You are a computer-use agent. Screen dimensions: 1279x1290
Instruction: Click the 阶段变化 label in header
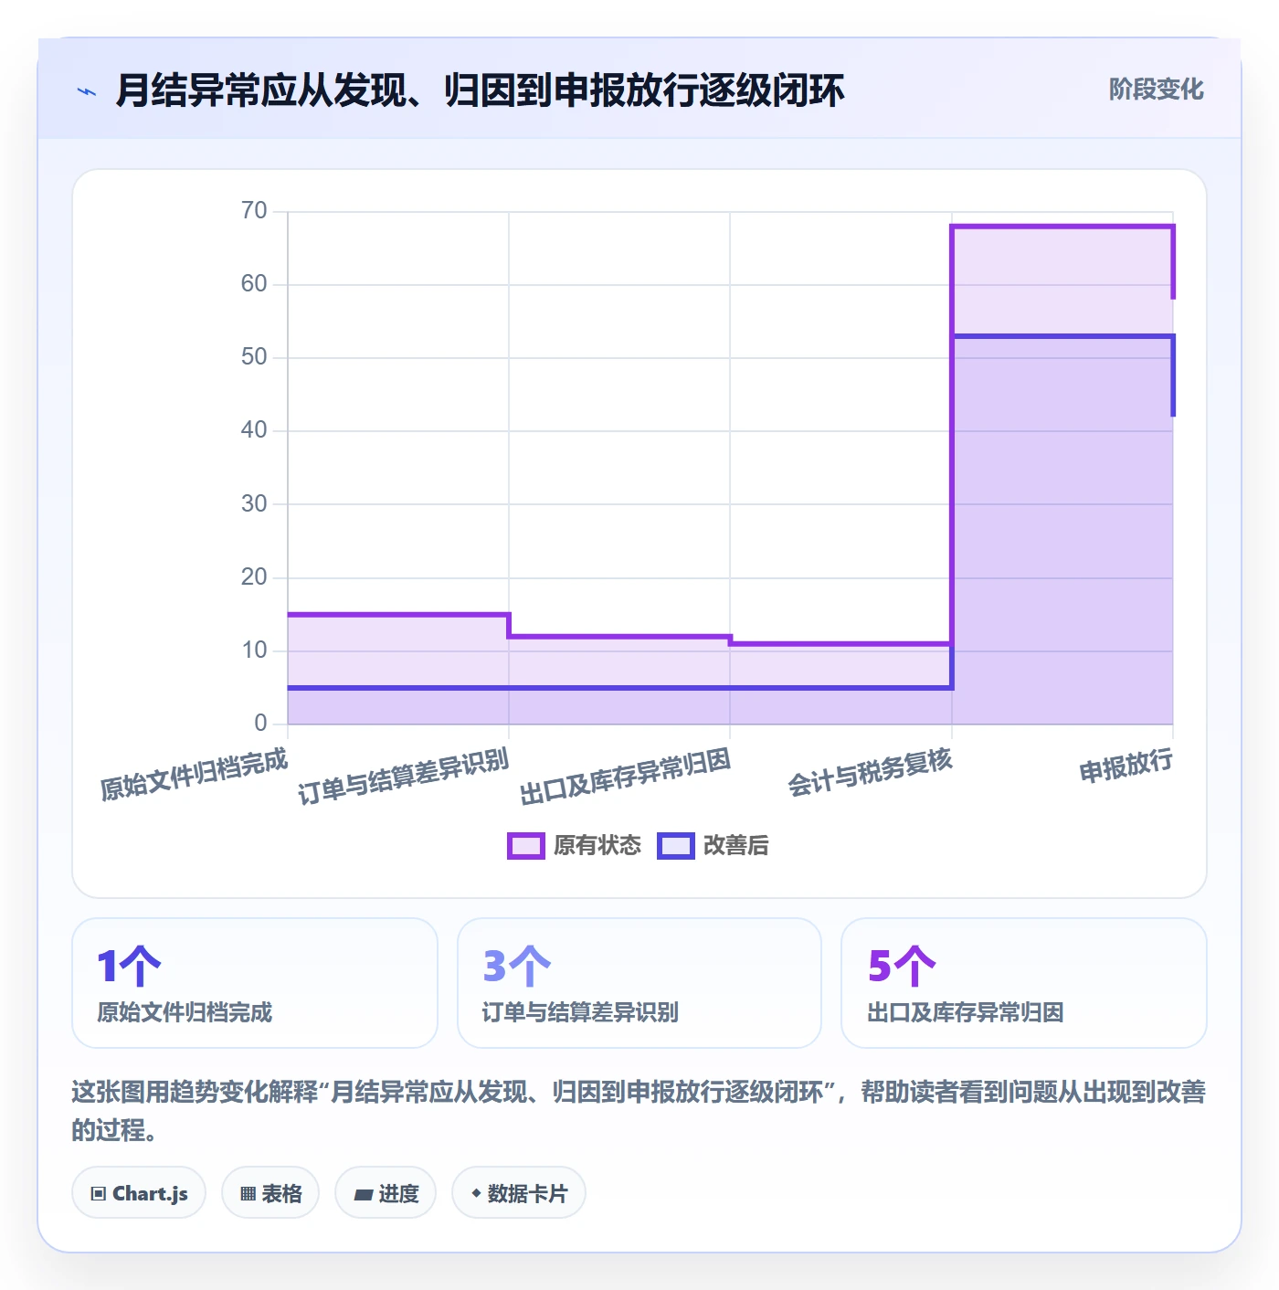tap(1156, 90)
